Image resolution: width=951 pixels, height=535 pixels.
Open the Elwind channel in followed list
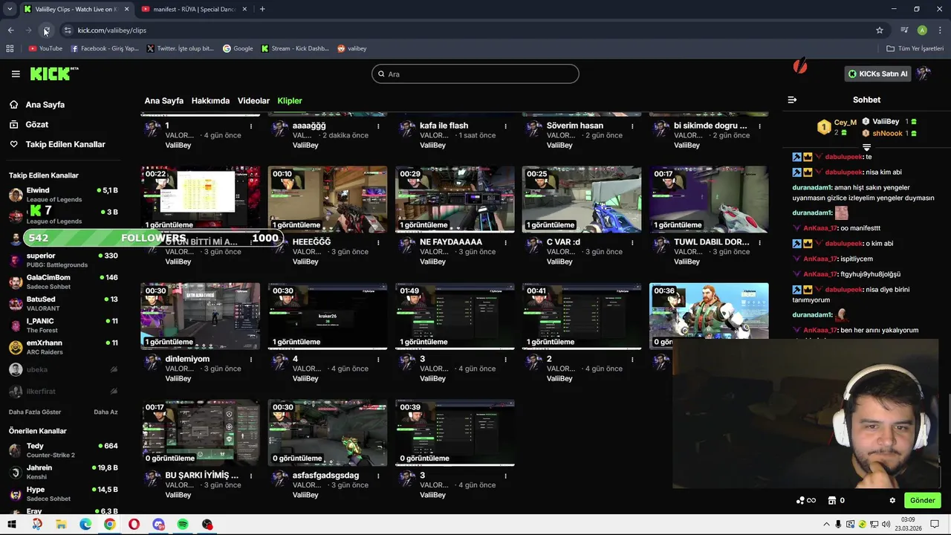63,195
